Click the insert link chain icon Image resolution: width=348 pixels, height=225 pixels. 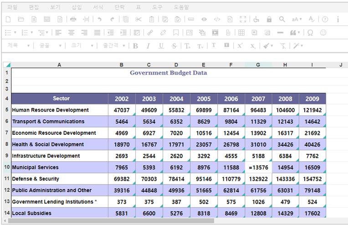pos(149,32)
